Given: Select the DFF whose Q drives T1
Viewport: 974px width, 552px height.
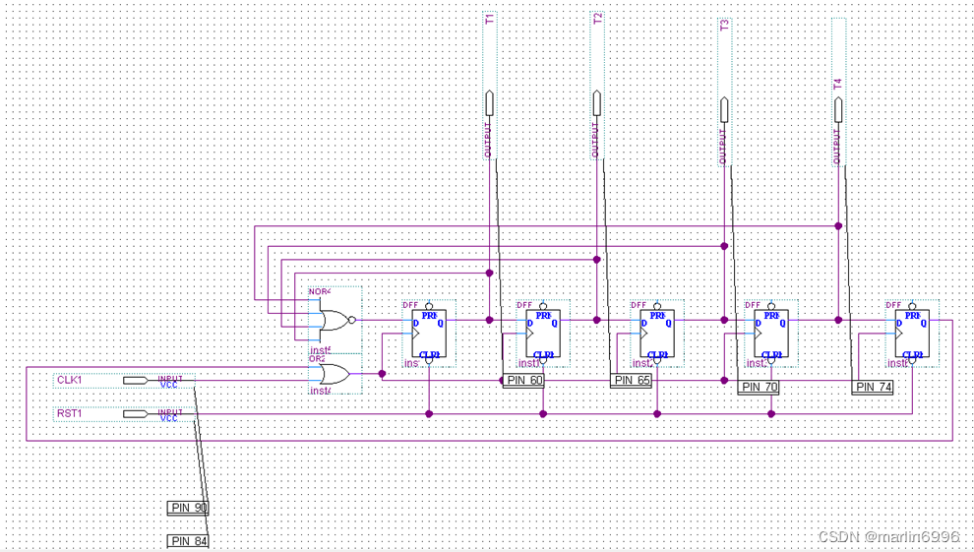Looking at the screenshot, I should tap(429, 336).
